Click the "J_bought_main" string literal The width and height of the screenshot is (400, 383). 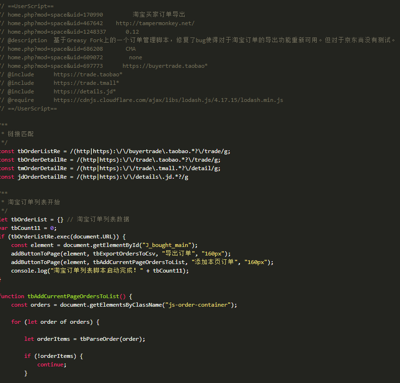(x=167, y=245)
